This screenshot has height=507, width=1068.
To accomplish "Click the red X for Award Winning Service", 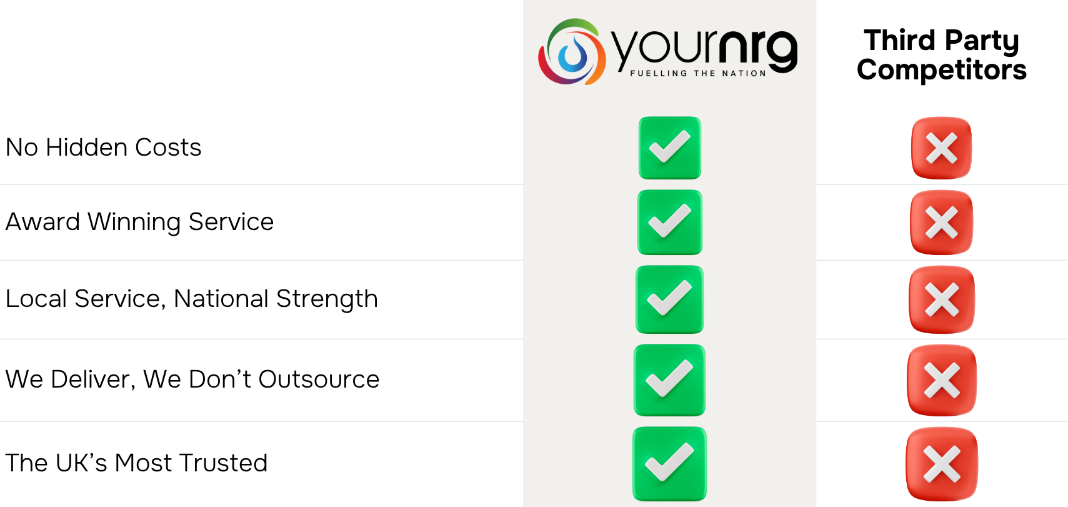I will point(941,223).
